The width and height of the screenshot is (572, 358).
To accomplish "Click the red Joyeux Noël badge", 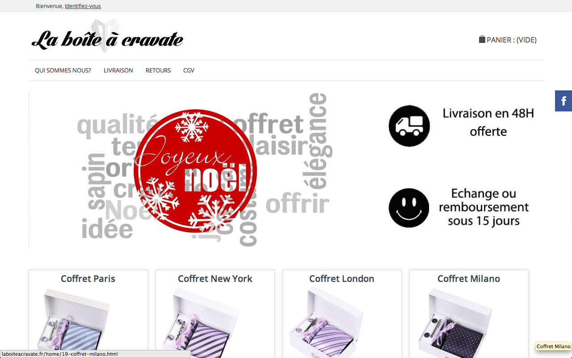I will (x=195, y=171).
